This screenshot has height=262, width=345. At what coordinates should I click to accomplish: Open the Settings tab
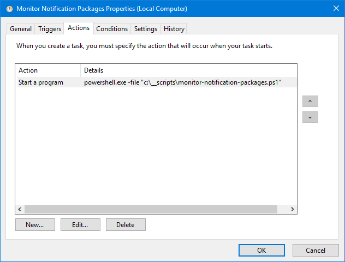pyautogui.click(x=146, y=29)
